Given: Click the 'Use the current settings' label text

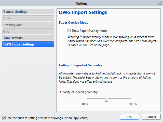Looking at the screenshot, I should 47,118.
